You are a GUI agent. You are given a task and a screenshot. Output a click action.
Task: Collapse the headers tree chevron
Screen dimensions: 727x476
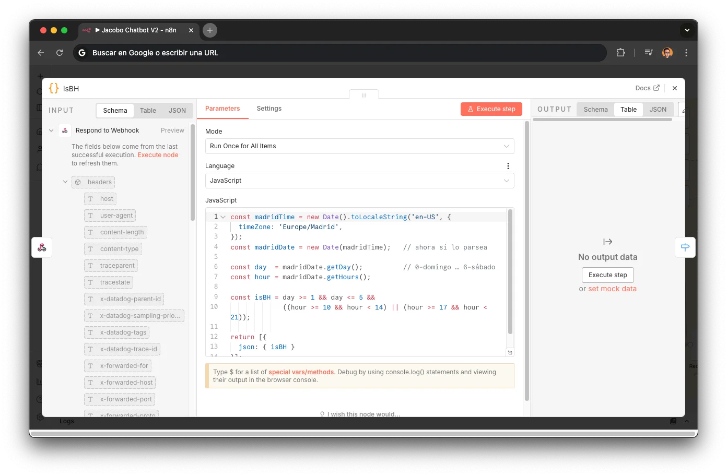point(65,182)
